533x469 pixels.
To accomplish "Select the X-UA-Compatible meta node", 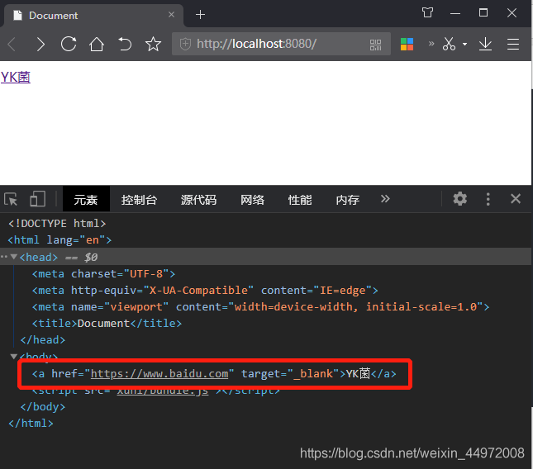I will (x=205, y=291).
